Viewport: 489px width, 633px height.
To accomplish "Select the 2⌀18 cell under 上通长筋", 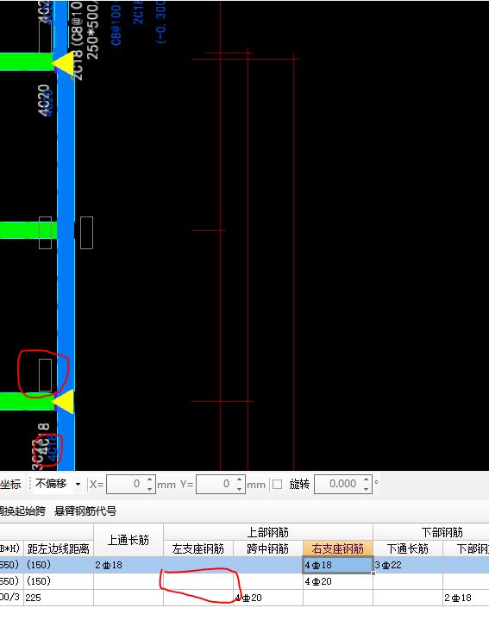I will click(129, 565).
